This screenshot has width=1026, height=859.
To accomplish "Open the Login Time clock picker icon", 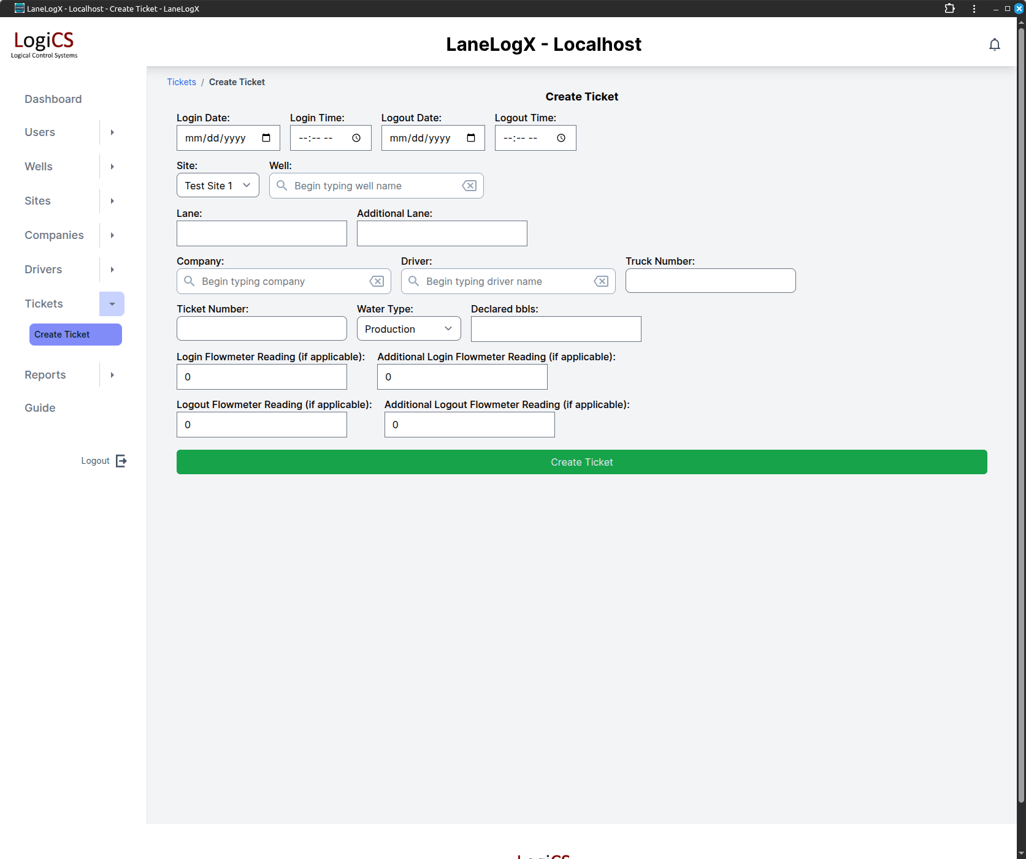I will tap(356, 138).
